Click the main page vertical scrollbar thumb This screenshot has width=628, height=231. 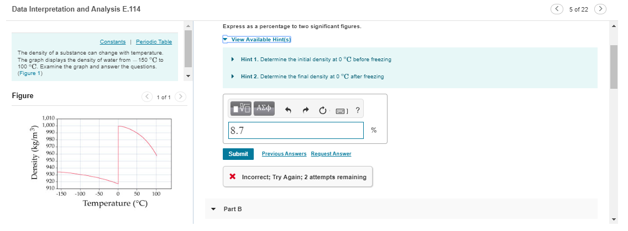point(614,67)
